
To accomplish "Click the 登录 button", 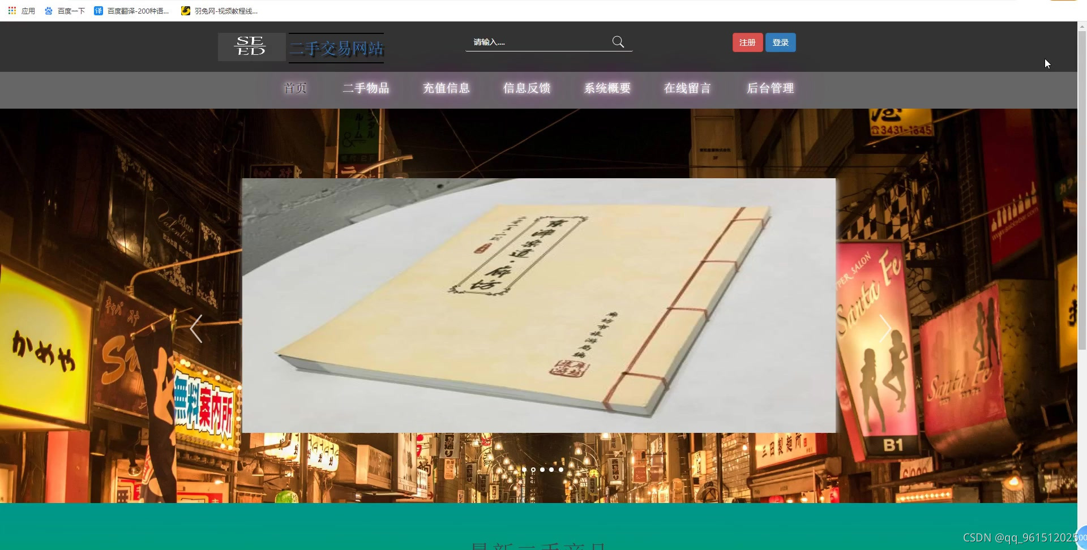I will (x=780, y=42).
